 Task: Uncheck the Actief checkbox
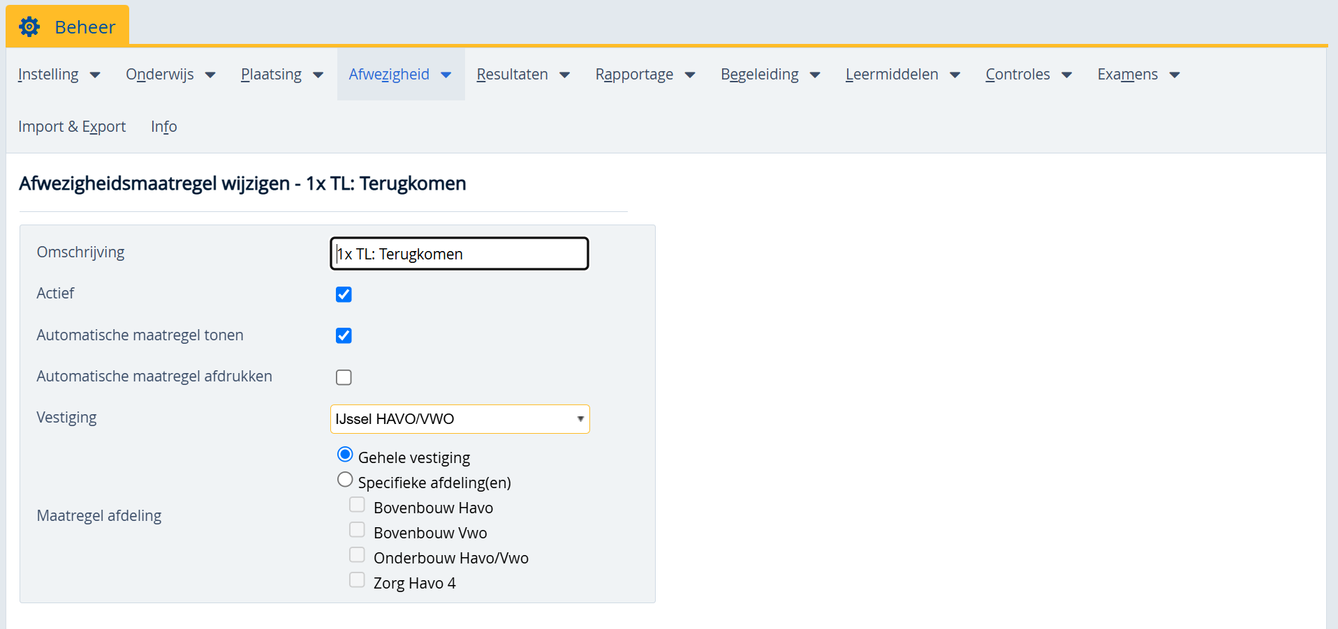(344, 294)
